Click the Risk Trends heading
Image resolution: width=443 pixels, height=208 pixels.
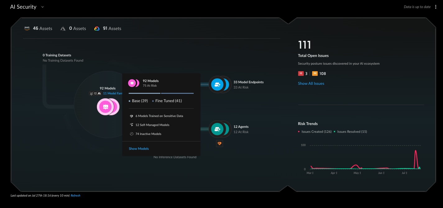(x=308, y=123)
